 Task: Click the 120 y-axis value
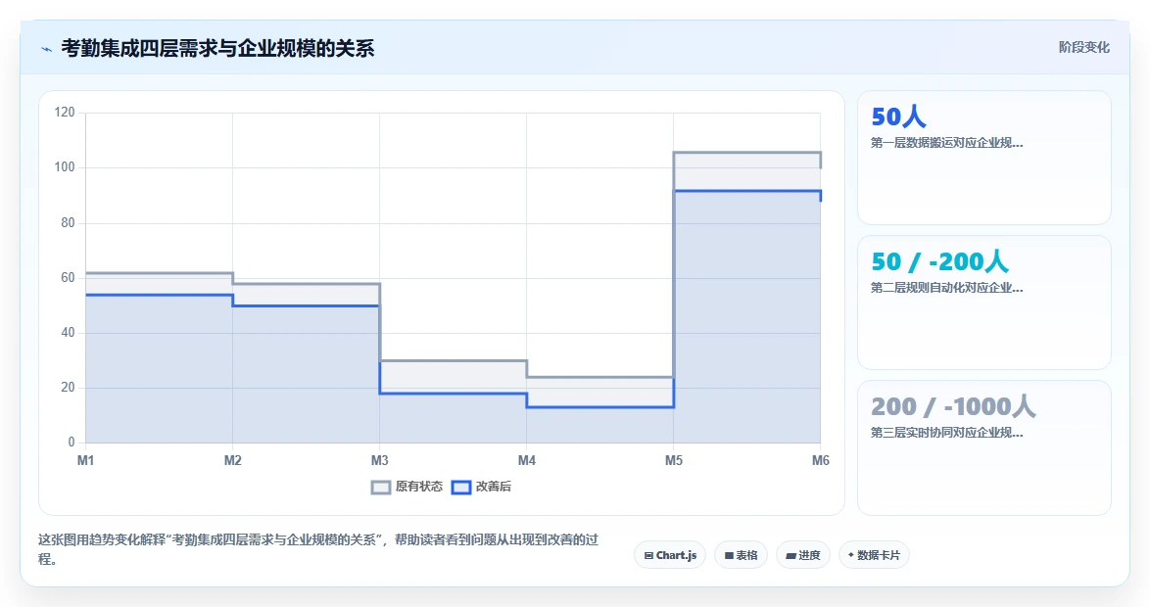pos(65,113)
